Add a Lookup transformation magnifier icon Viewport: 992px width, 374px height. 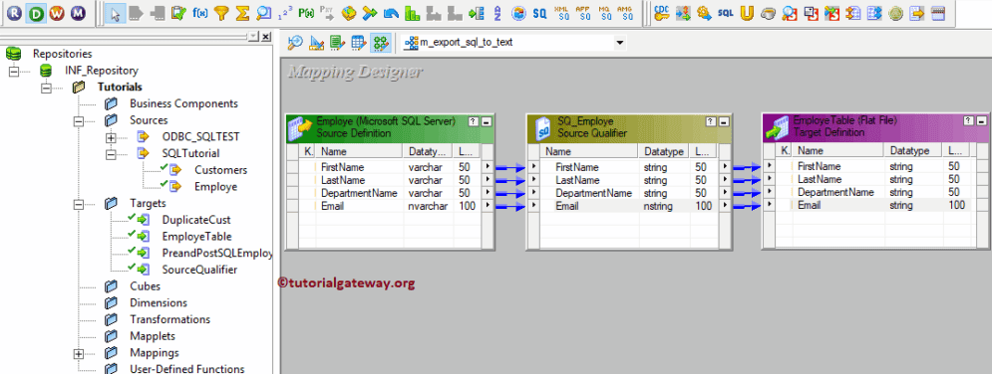tap(264, 13)
